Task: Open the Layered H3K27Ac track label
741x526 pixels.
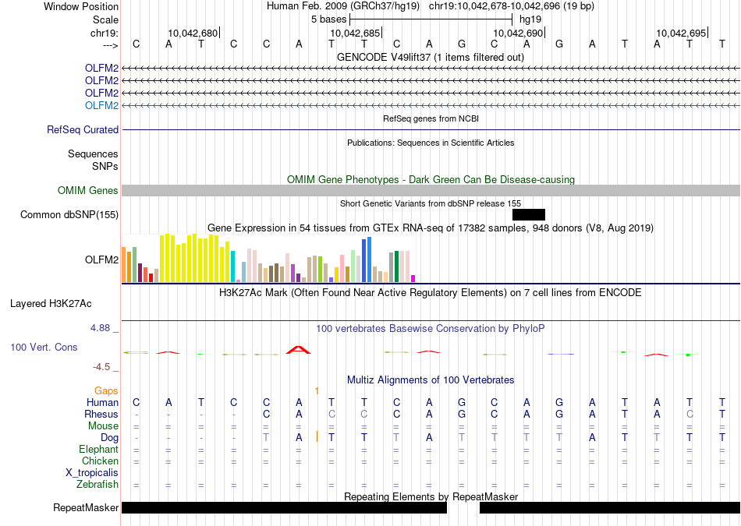Action: (x=51, y=303)
